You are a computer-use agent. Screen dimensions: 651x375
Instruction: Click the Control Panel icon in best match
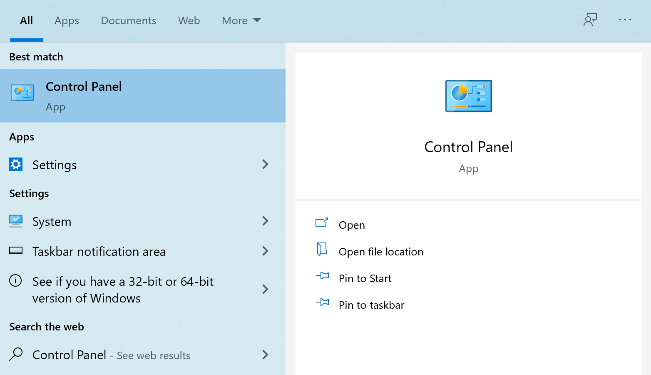point(22,92)
